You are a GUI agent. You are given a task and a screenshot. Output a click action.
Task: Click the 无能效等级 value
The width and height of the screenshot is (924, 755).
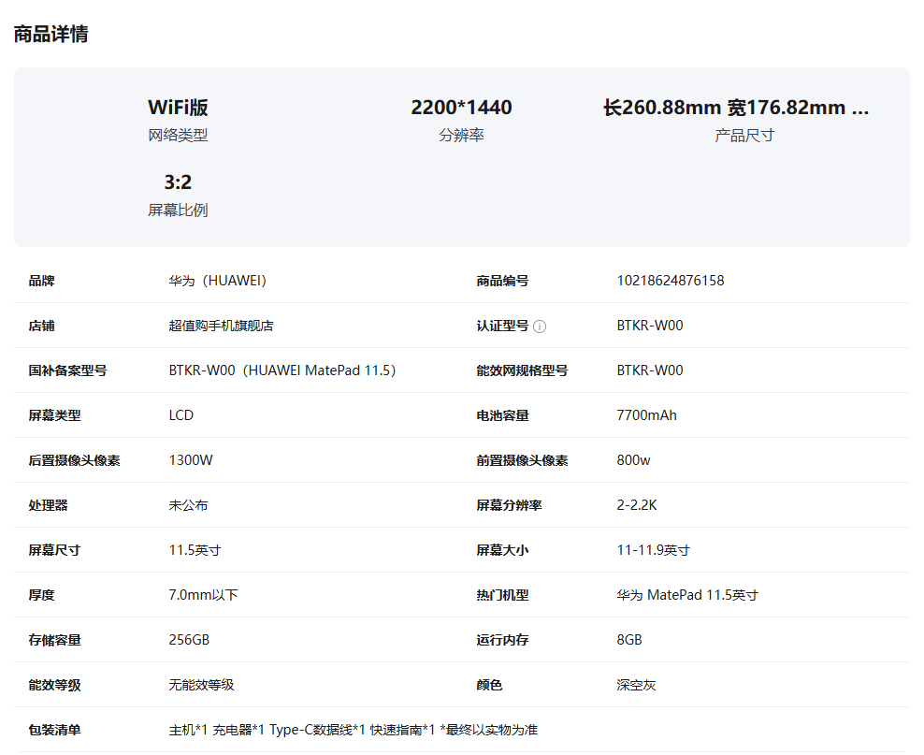201,685
